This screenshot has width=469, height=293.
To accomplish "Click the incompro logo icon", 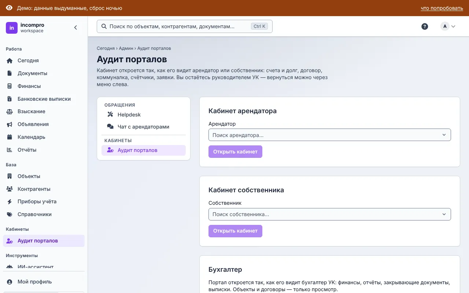I will pyautogui.click(x=12, y=28).
